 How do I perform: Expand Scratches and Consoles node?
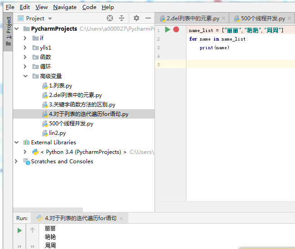[x=16, y=161]
